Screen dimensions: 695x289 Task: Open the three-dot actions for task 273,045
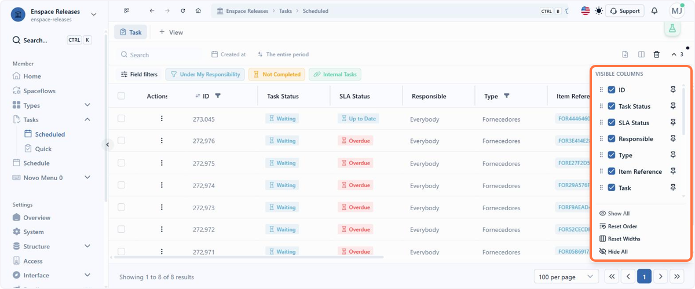tap(162, 119)
